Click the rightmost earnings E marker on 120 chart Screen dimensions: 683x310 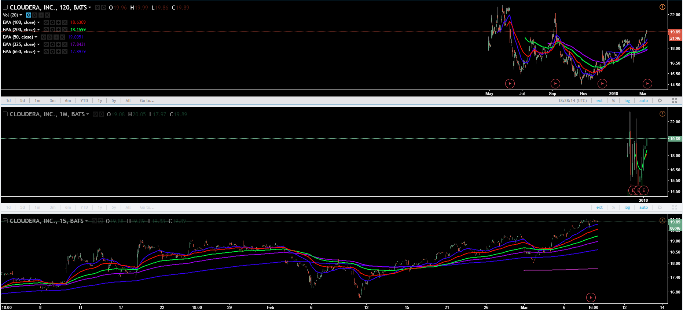pos(647,84)
